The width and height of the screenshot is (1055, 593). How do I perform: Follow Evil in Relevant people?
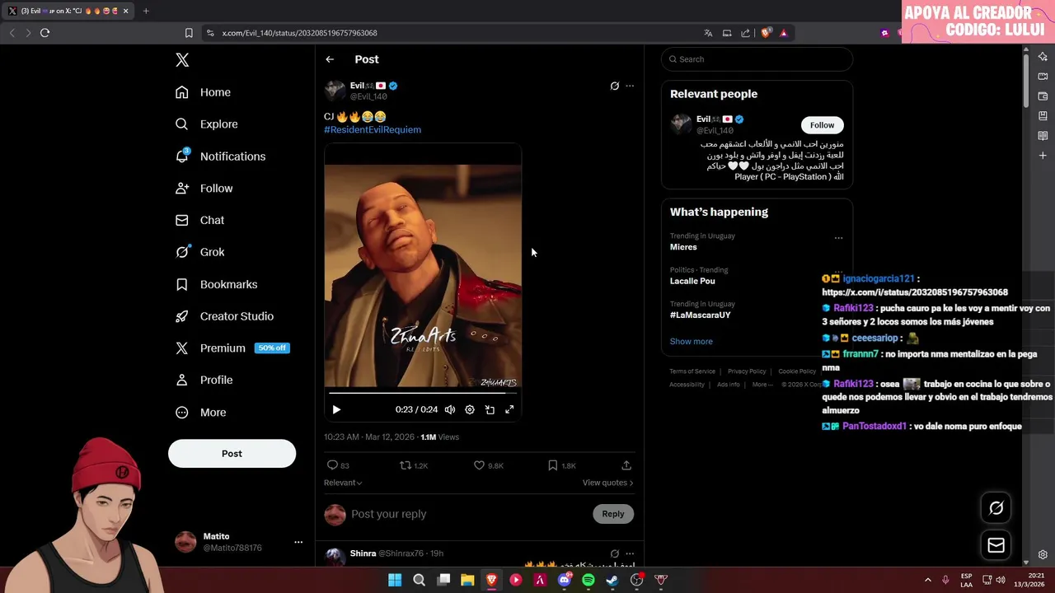822,125
